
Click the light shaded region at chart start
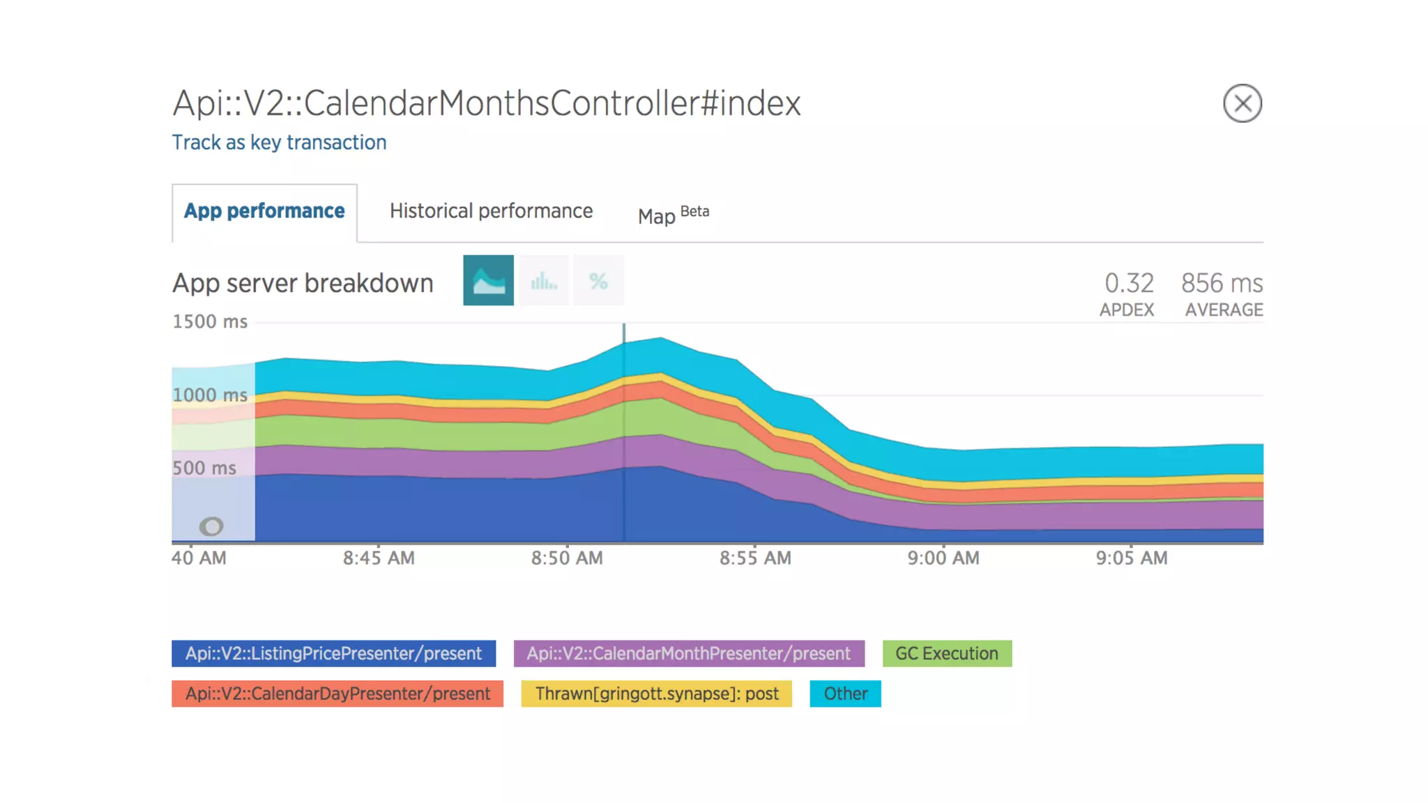213,432
